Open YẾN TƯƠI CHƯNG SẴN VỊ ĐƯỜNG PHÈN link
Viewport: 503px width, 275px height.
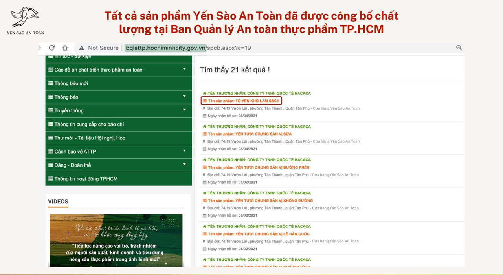tap(259, 167)
